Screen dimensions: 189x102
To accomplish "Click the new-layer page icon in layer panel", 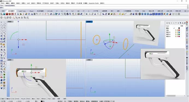I will 167,23.
